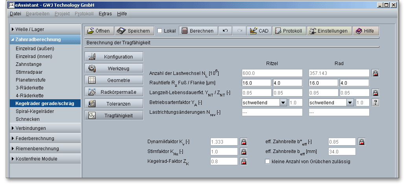This screenshot has width=405, height=184.
Task: Open Rad Betriebsartenfaktor dropdown
Action: coord(350,102)
